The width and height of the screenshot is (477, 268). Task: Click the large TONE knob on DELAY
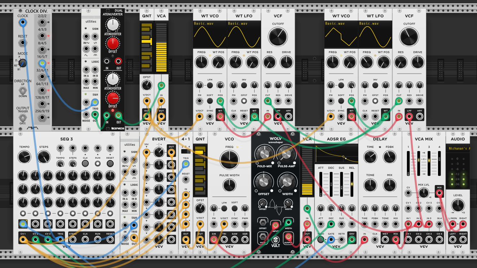tap(370, 185)
